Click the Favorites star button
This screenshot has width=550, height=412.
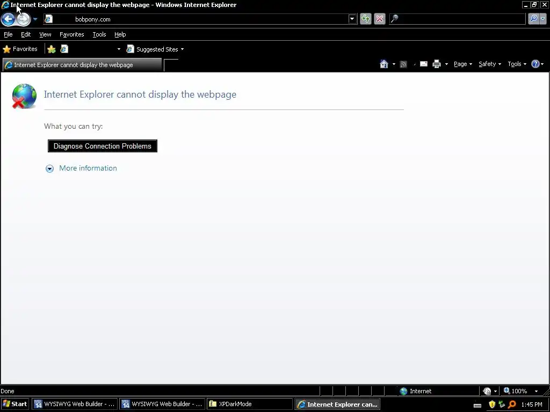click(x=20, y=49)
